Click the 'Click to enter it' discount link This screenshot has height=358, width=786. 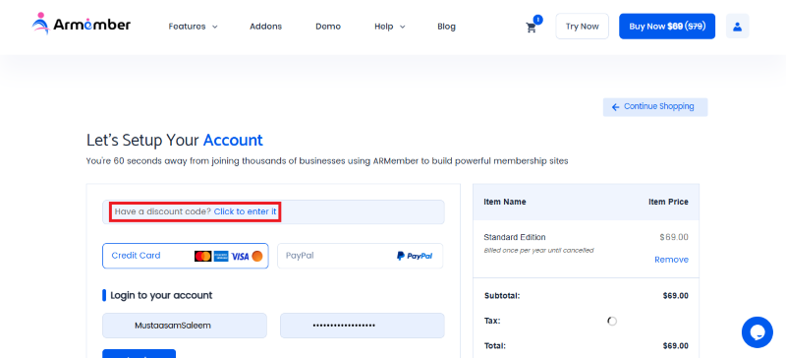(x=245, y=211)
